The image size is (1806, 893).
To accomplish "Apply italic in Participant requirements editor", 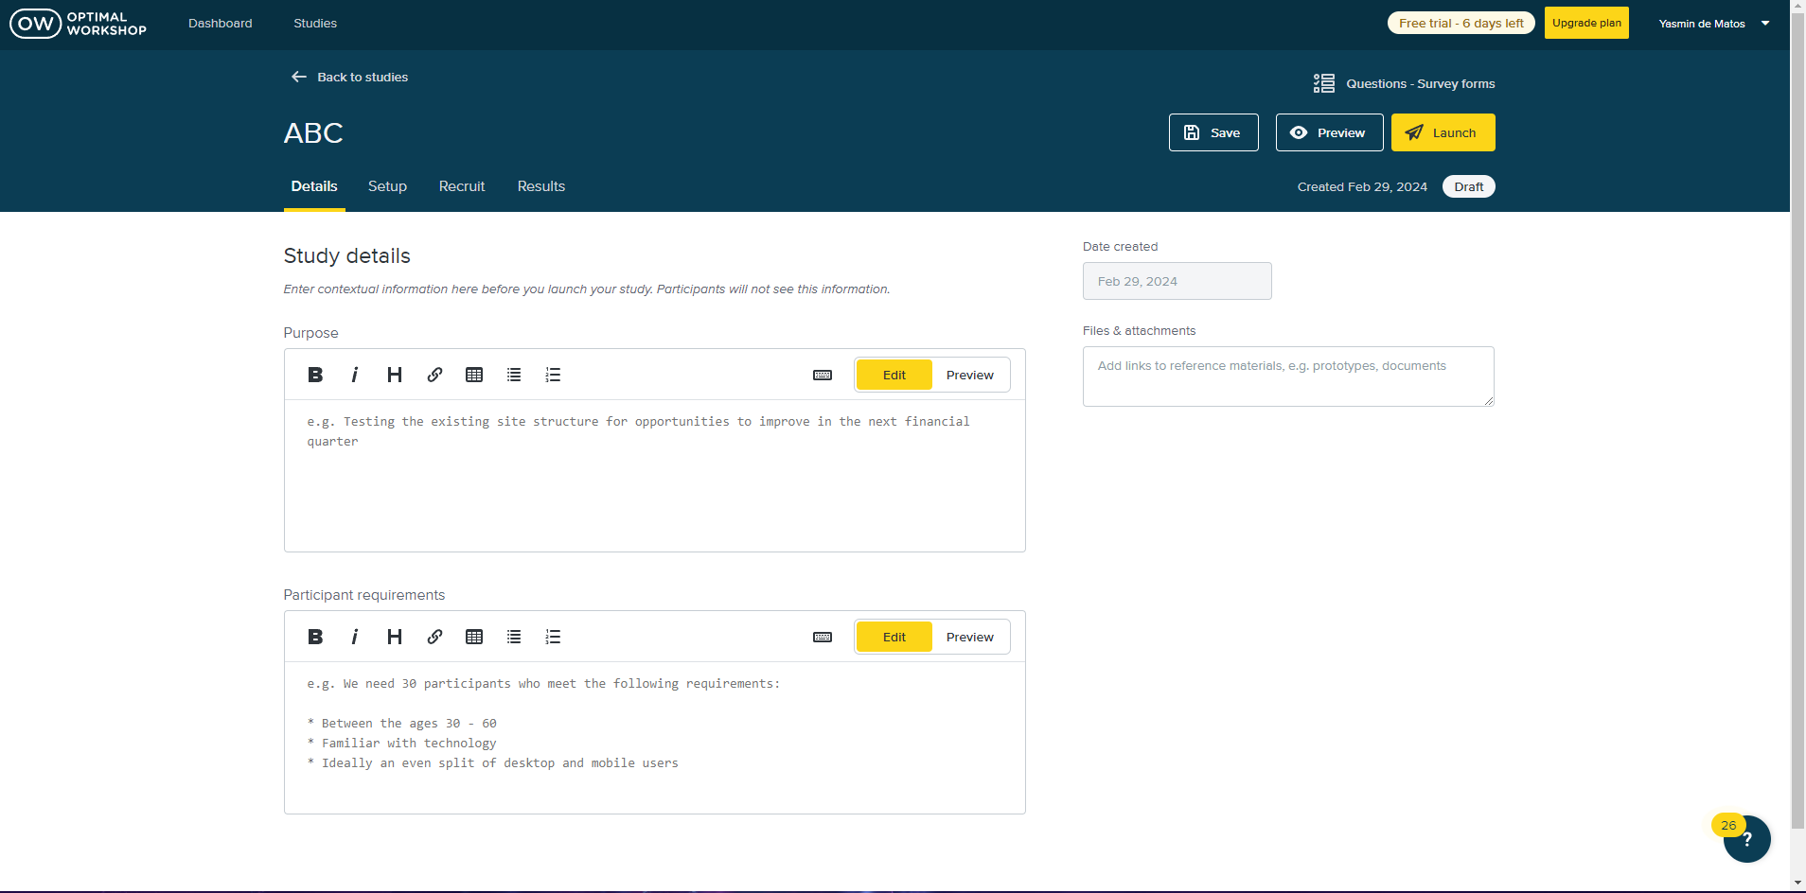I will (355, 637).
